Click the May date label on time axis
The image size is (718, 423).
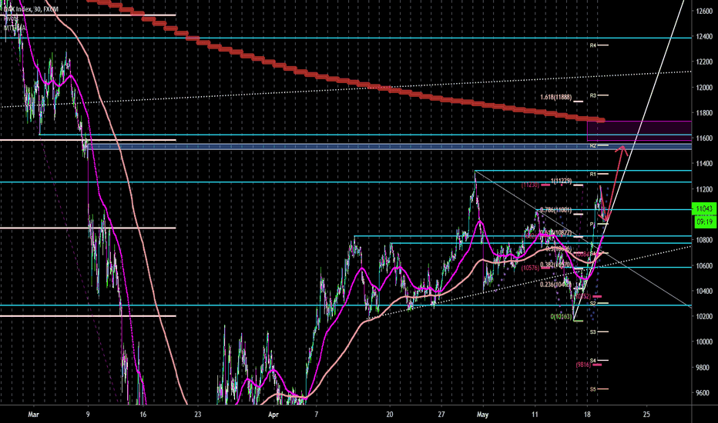482,415
